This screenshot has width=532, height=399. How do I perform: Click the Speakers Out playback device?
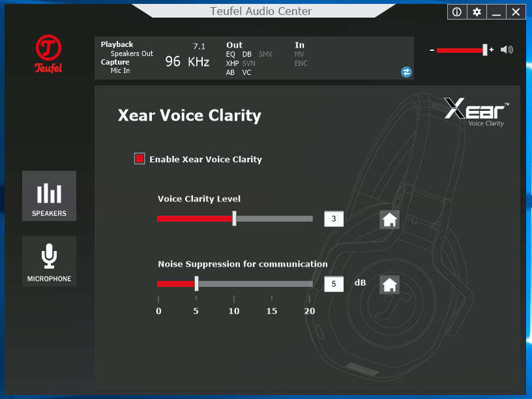(132, 53)
